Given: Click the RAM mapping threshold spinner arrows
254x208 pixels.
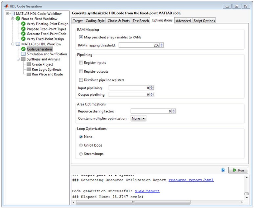Looking at the screenshot, I should (x=162, y=45).
